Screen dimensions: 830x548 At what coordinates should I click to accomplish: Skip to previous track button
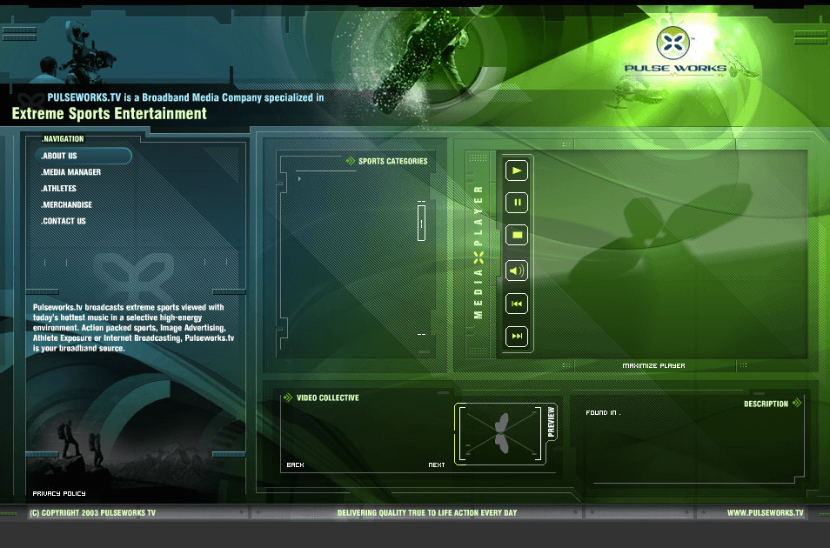tap(517, 304)
